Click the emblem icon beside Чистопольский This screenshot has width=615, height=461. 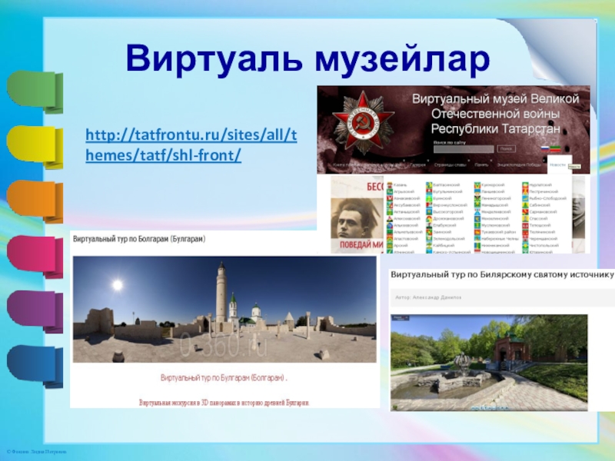click(x=526, y=245)
